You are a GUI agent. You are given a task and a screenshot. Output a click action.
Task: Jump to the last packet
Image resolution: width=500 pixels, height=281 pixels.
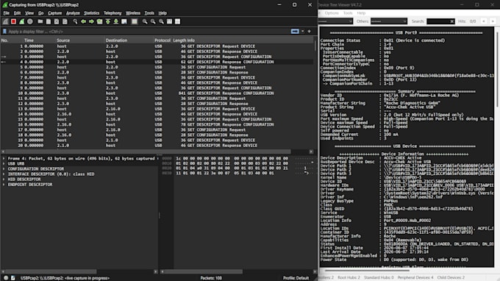[x=116, y=21]
